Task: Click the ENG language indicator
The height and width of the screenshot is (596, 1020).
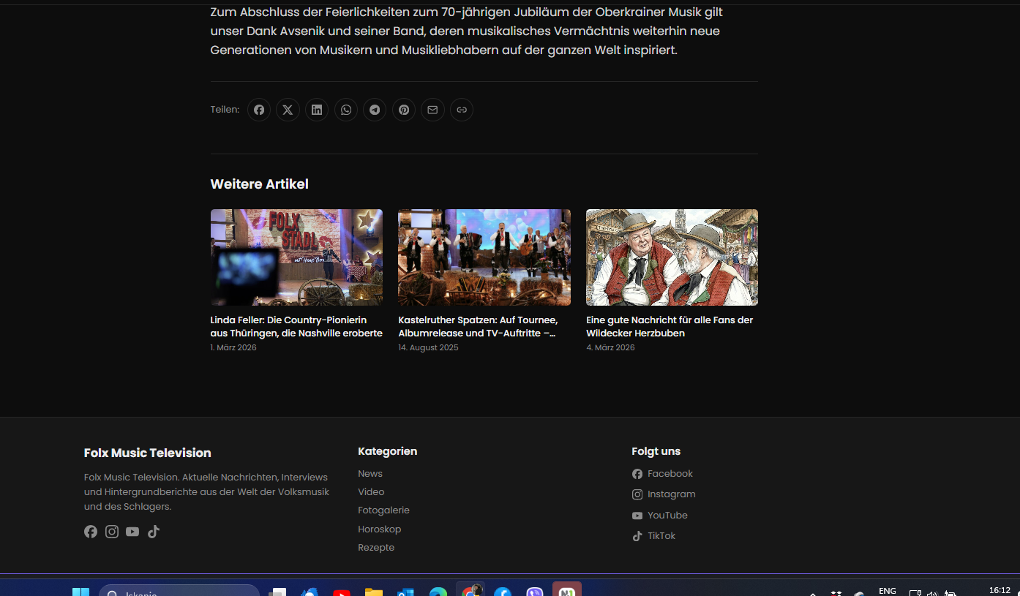Action: (x=888, y=591)
